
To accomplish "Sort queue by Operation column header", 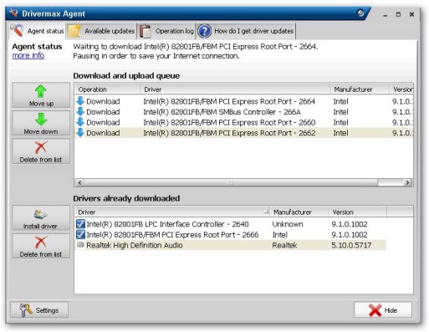I will point(108,89).
